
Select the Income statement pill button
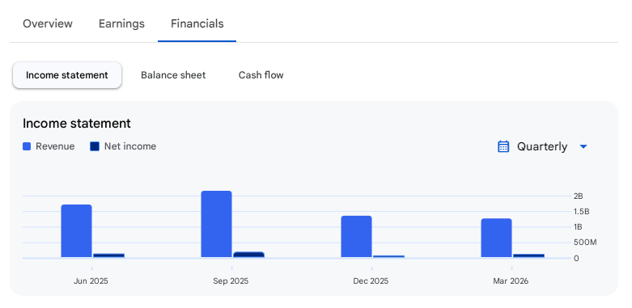pyautogui.click(x=67, y=75)
